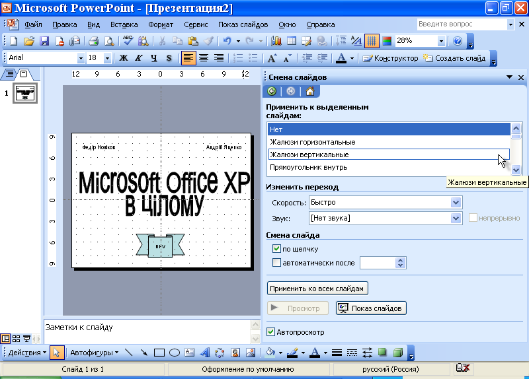This screenshot has width=529, height=379.
Task: Open the Скорость 'Быстро' dropdown
Action: pyautogui.click(x=456, y=203)
